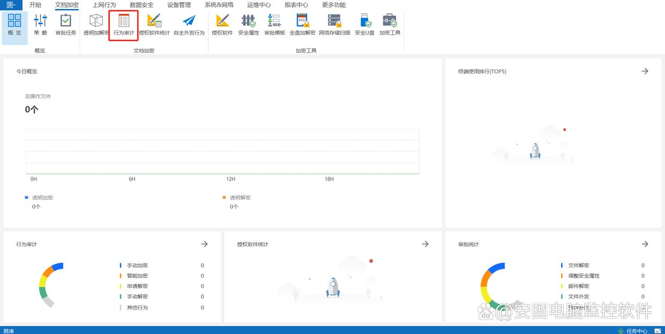Image resolution: width=665 pixels, height=334 pixels.
Task: Select the 审批模板 approval template icon
Action: (275, 25)
